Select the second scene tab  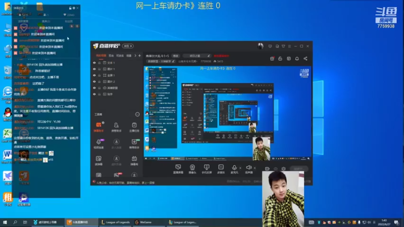tap(111, 55)
